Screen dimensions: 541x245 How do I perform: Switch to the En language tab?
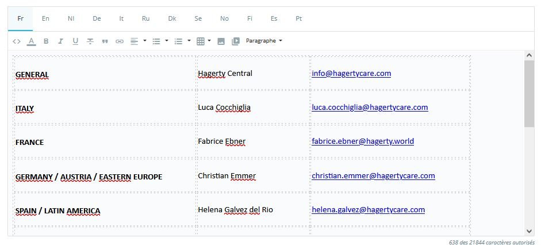(45, 19)
